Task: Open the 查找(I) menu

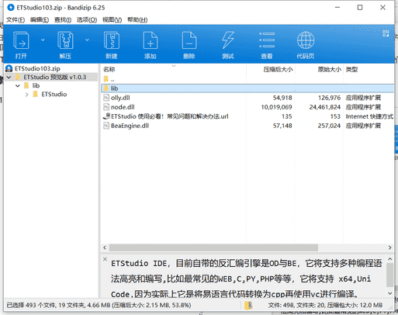Action: (63, 19)
